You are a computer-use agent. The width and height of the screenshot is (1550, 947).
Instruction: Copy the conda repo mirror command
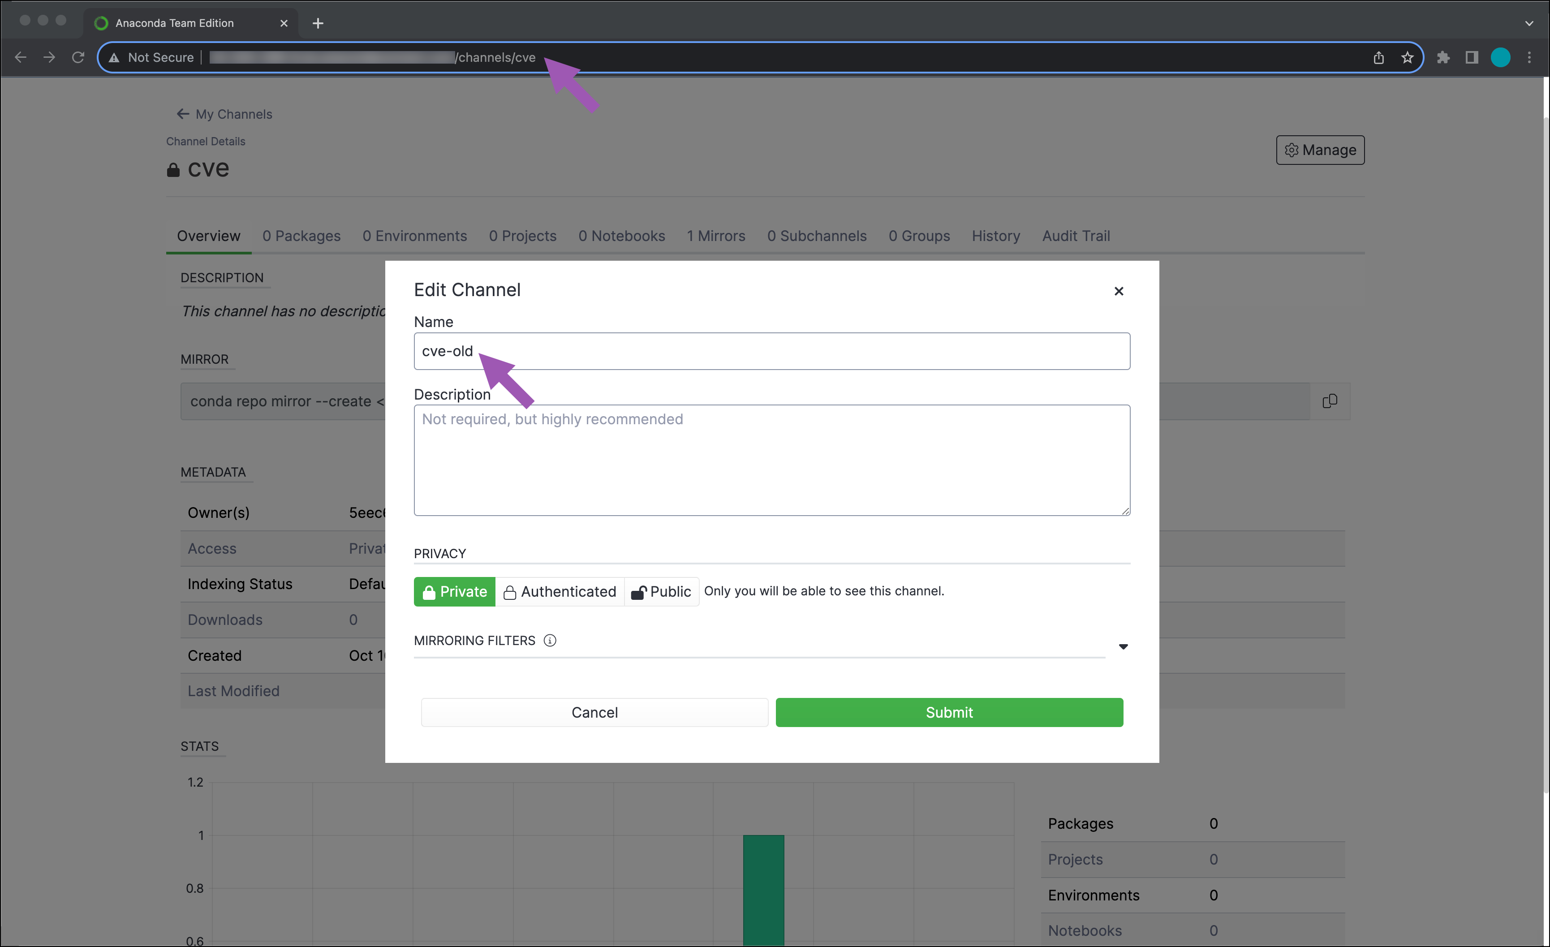click(x=1329, y=401)
